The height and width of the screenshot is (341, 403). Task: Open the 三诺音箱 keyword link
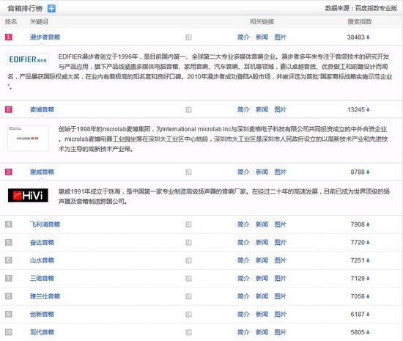42,279
